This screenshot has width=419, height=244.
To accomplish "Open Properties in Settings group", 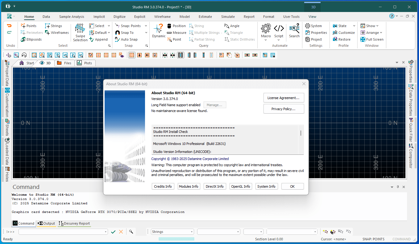I will 316,33.
